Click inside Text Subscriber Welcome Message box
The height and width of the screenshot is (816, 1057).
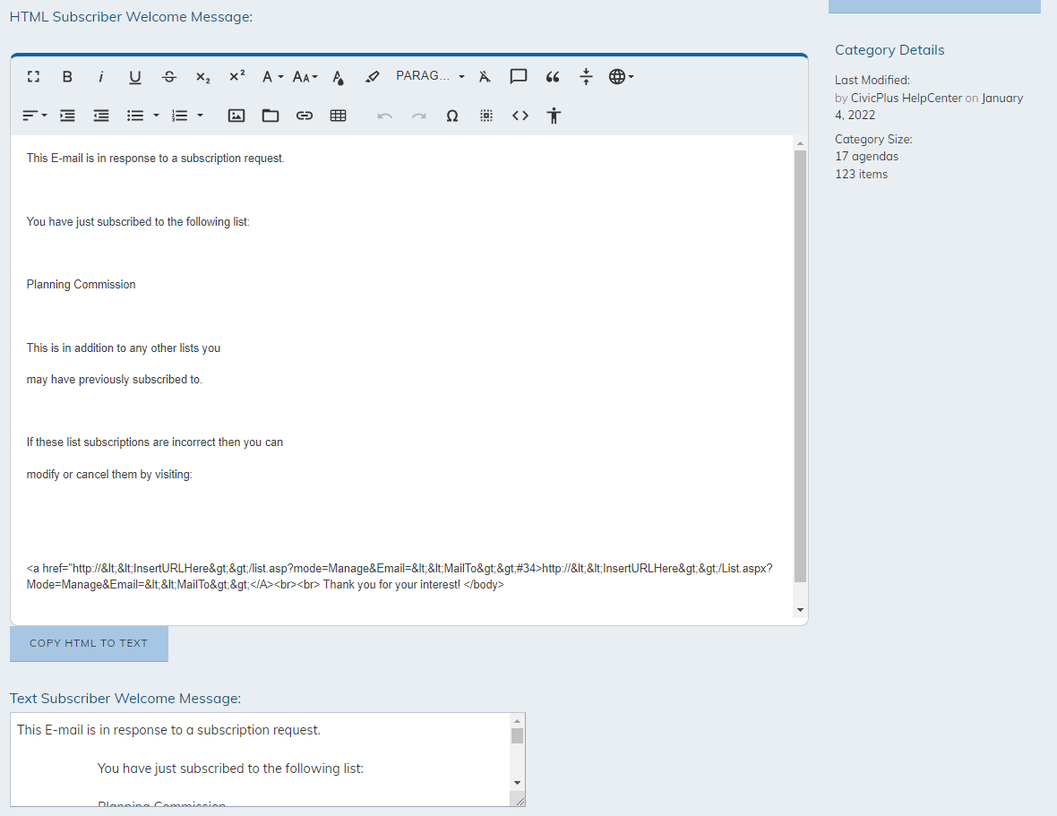coord(262,760)
